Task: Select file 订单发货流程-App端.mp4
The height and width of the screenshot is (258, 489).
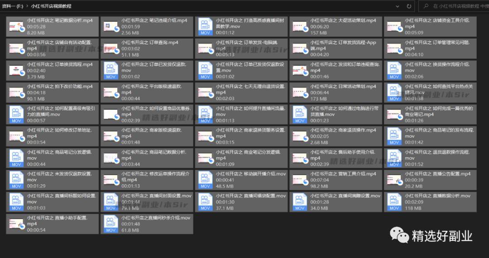Action: (x=336, y=48)
